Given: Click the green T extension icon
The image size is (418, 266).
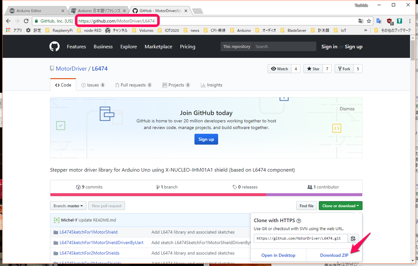Looking at the screenshot, I should tap(399, 21).
